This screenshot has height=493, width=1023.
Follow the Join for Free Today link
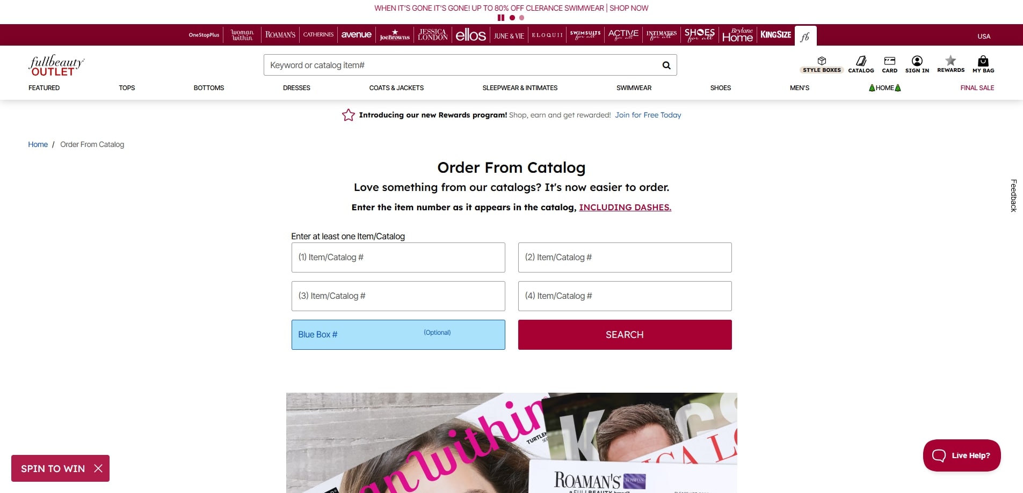(648, 115)
